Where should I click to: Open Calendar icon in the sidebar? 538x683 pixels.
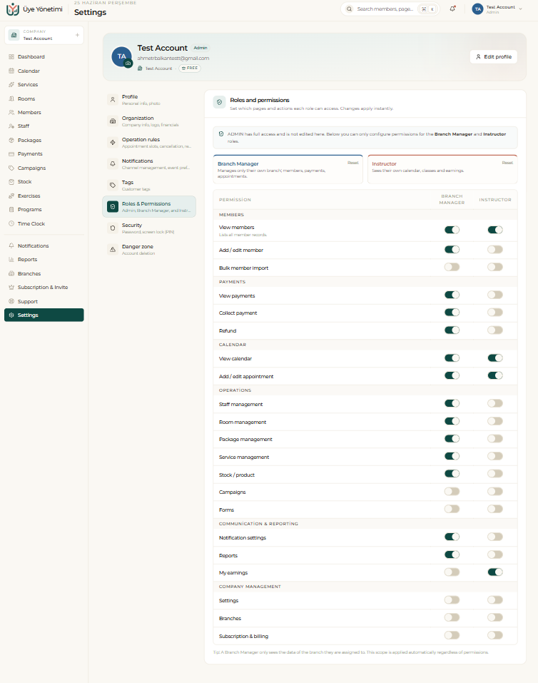click(11, 71)
